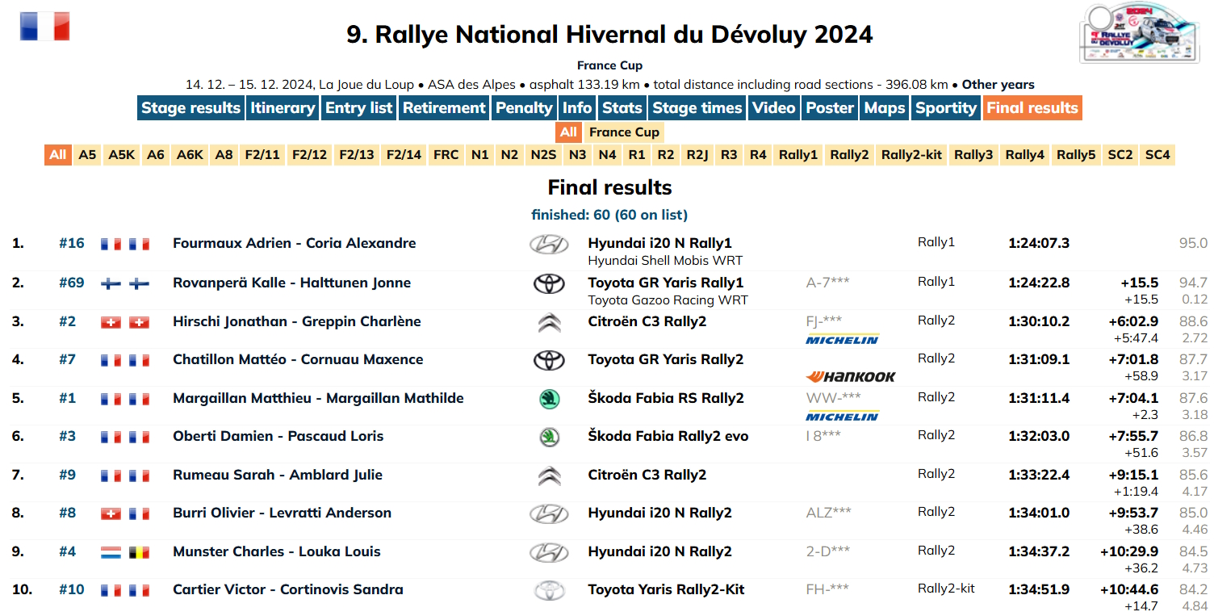Open entry #16 Fourmaux details link

71,244
